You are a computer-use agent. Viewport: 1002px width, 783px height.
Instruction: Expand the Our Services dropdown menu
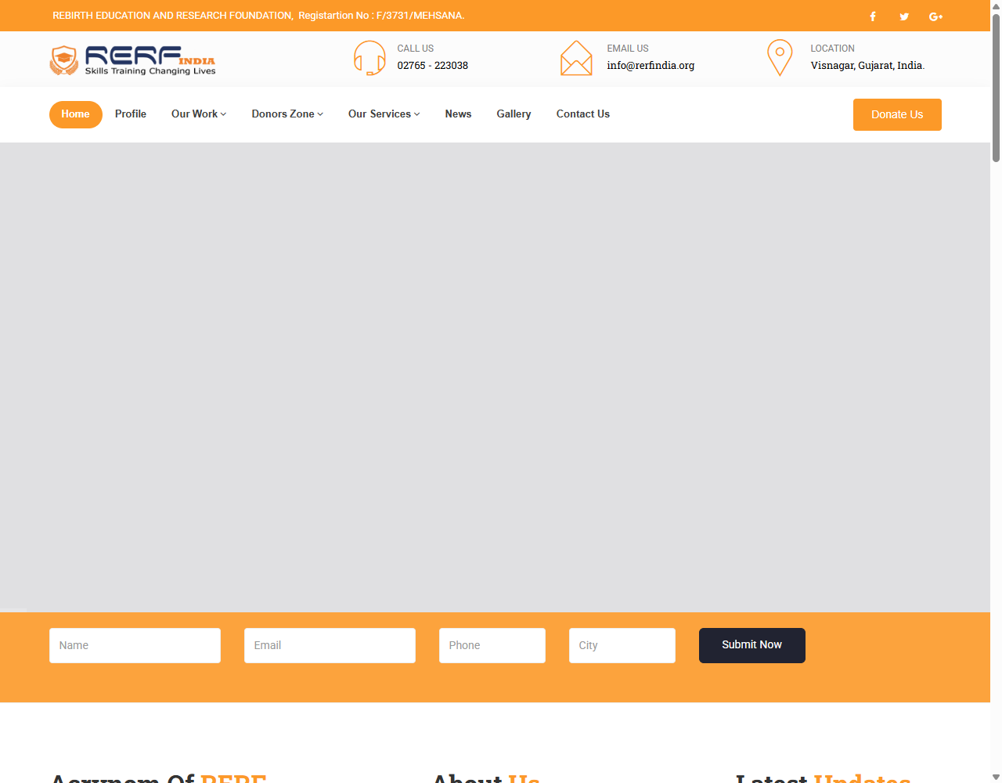[x=384, y=114]
